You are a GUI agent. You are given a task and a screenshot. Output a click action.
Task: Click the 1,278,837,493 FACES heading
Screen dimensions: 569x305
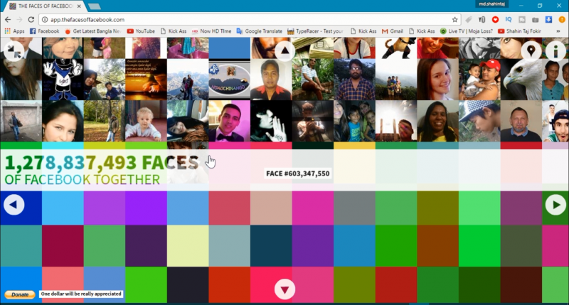[x=102, y=163]
